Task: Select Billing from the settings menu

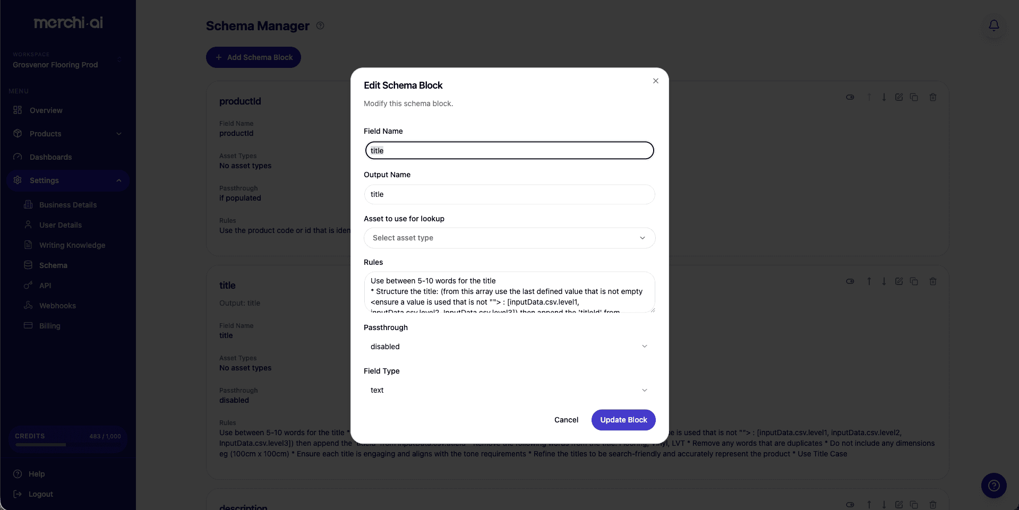Action: (49, 325)
